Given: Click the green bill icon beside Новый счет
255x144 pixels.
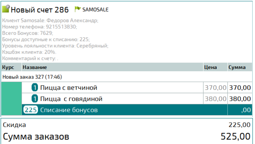Looking at the screenshot, I should click(6, 9).
